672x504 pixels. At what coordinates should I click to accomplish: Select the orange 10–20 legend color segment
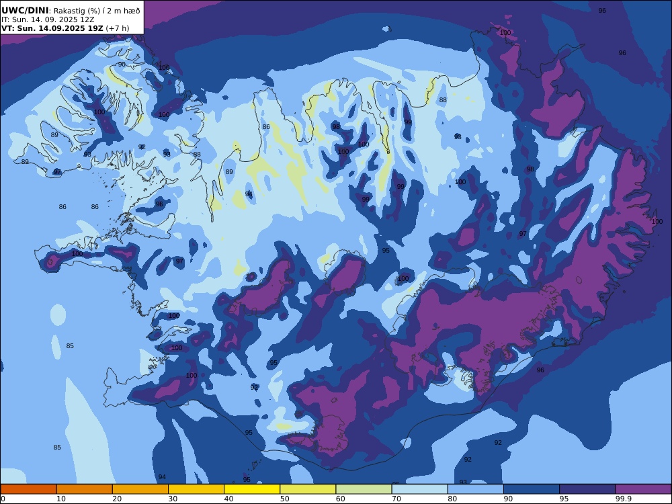click(x=85, y=489)
